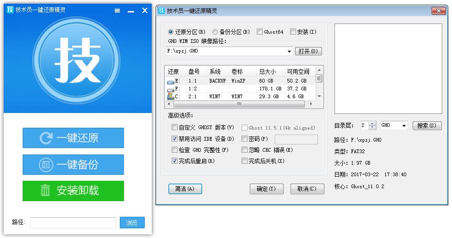Image resolution: width=452 pixels, height=238 pixels.
Task: Select the C: Windows drive icon row
Action: (171, 96)
